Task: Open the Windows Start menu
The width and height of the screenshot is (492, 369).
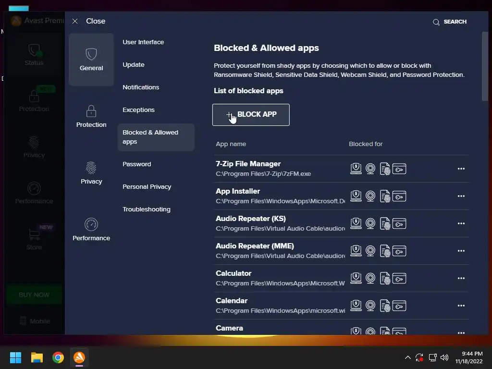Action: pyautogui.click(x=15, y=357)
